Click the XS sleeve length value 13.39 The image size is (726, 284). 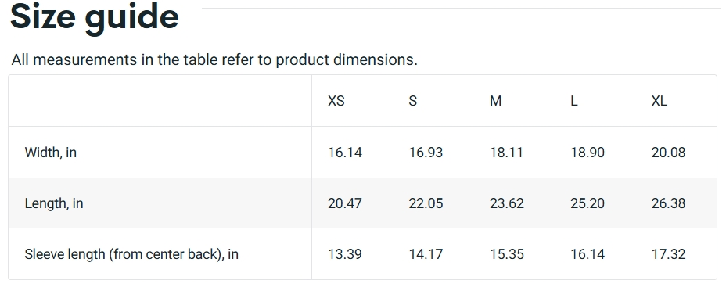tap(345, 254)
